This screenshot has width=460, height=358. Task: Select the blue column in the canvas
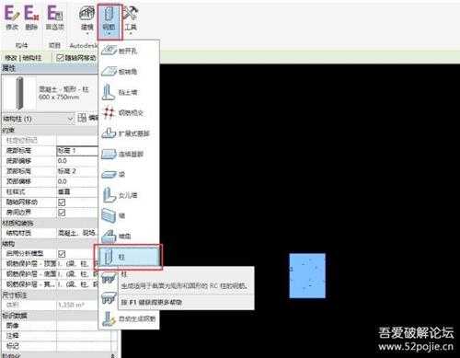(307, 275)
